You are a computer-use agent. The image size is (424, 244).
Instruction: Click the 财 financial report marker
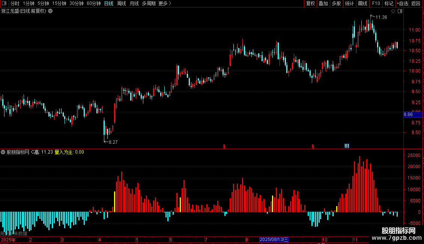[347, 146]
